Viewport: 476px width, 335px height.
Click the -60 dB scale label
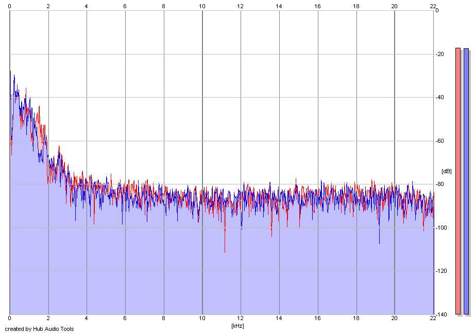tap(439, 141)
